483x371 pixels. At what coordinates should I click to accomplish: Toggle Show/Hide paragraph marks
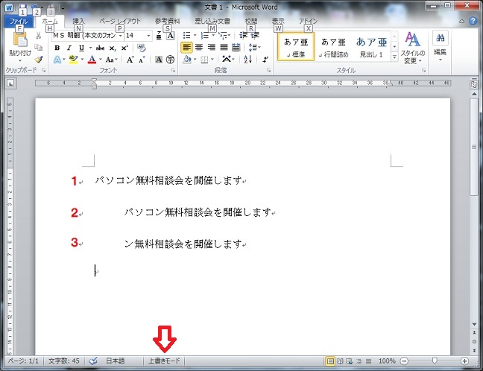click(265, 59)
